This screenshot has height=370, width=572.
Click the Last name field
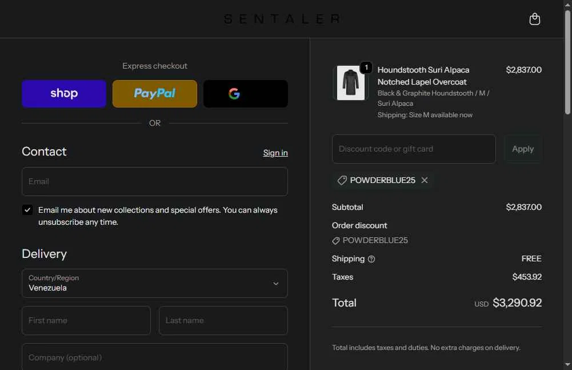coord(223,320)
